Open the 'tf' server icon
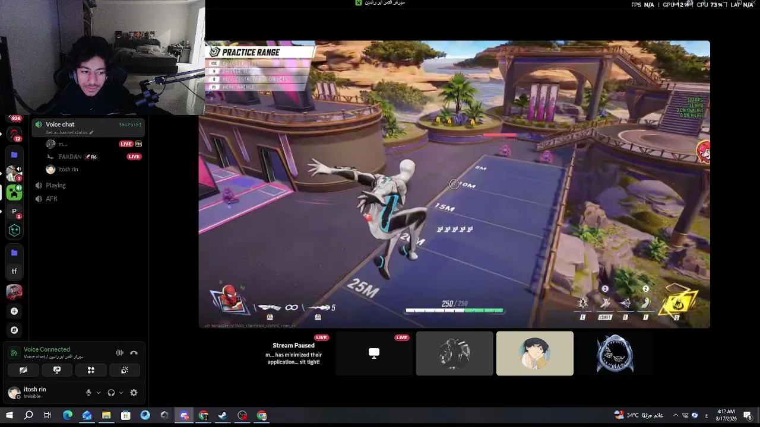The width and height of the screenshot is (760, 427). (x=14, y=272)
